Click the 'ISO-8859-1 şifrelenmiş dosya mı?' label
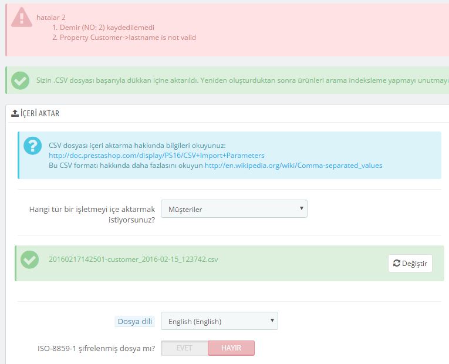This screenshot has height=364, width=449. 96,349
